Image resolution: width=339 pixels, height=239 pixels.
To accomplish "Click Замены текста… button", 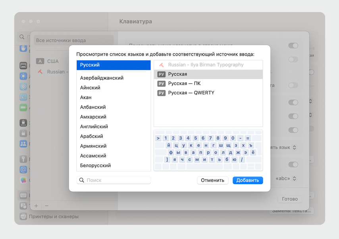I will pyautogui.click(x=291, y=211).
